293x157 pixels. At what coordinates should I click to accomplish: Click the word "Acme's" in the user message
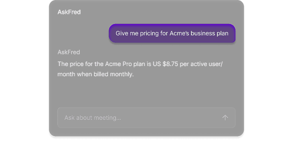(x=179, y=33)
